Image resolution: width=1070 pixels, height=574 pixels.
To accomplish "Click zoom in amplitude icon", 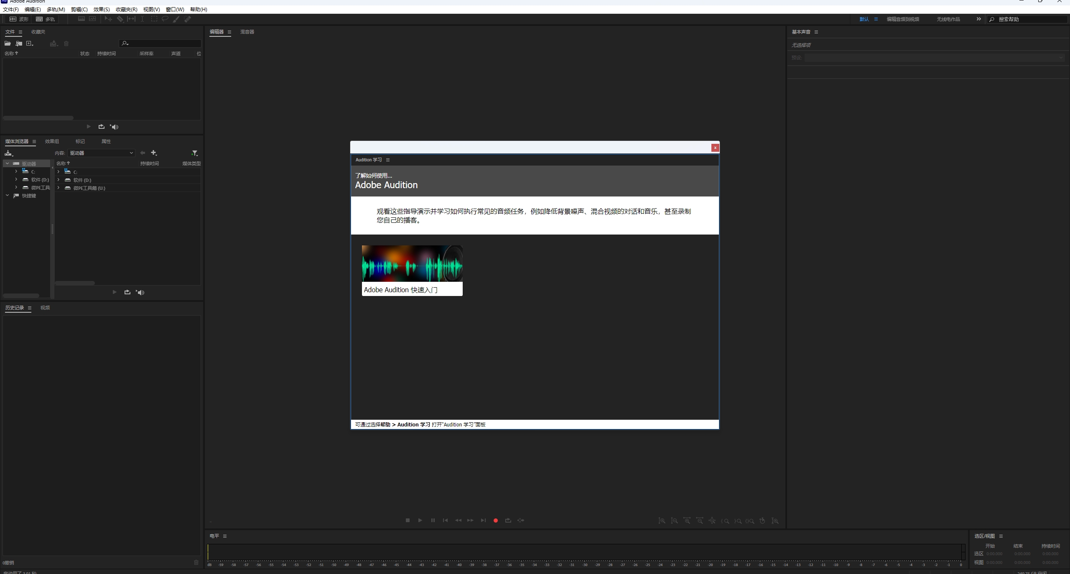I will 662,521.
